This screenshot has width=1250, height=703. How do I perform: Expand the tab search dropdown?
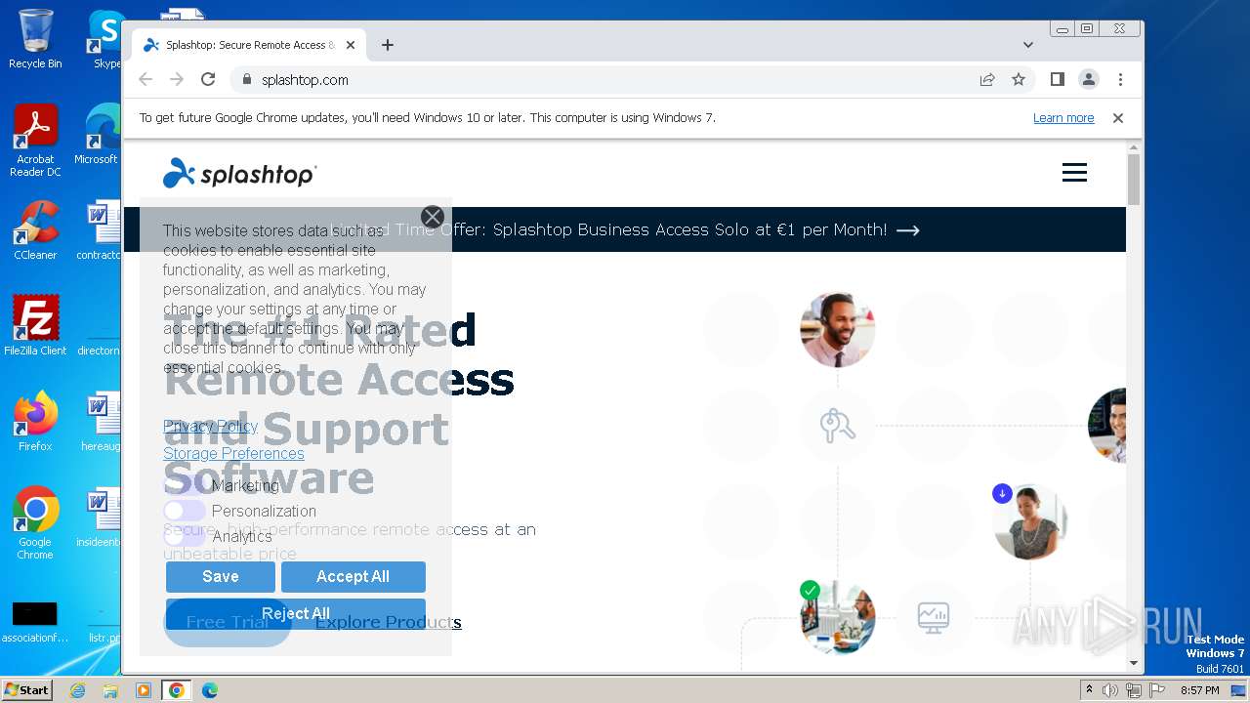[x=1028, y=45]
